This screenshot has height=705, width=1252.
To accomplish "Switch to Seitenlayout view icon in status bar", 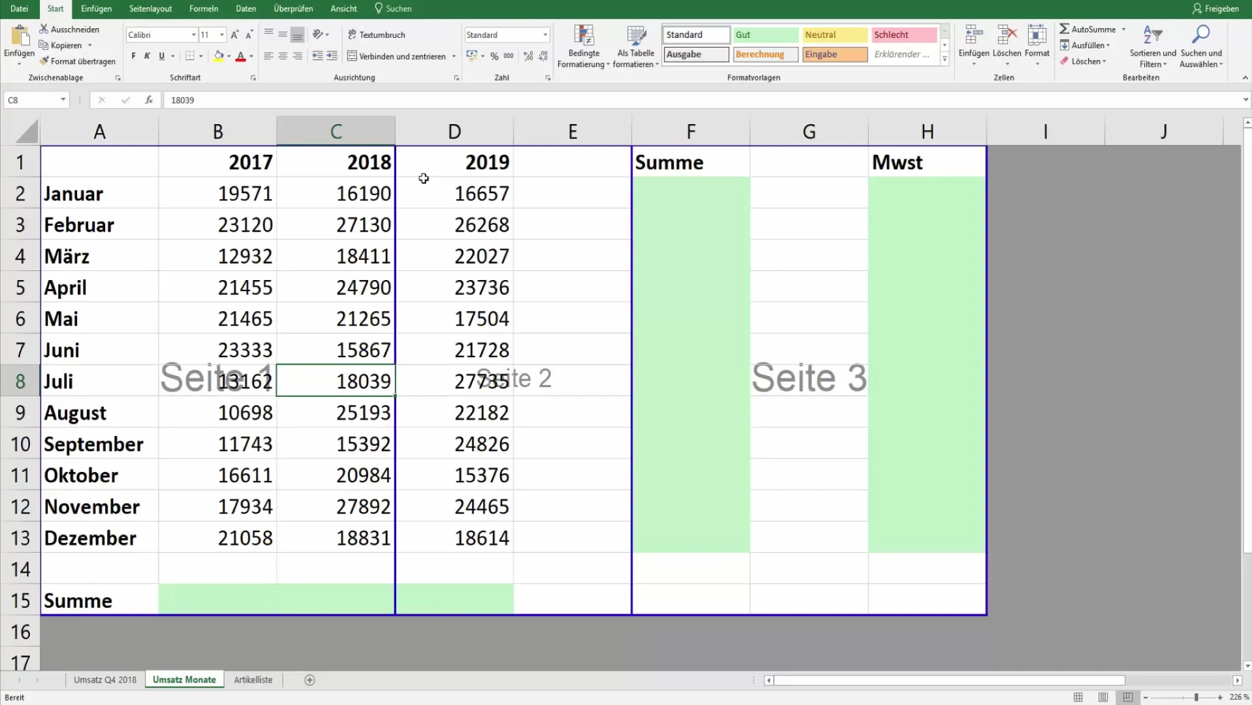I will [1103, 697].
